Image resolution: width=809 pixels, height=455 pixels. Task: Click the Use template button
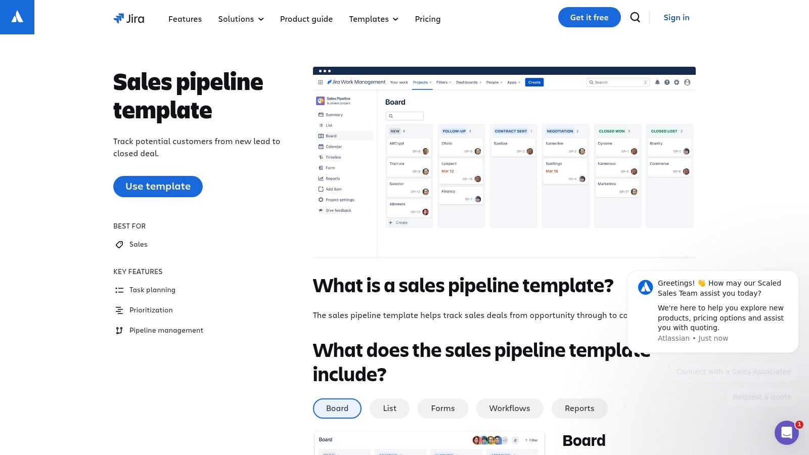158,187
